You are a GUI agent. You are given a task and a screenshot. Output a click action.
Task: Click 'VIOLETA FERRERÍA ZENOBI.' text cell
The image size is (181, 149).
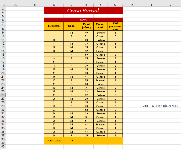tap(161, 106)
